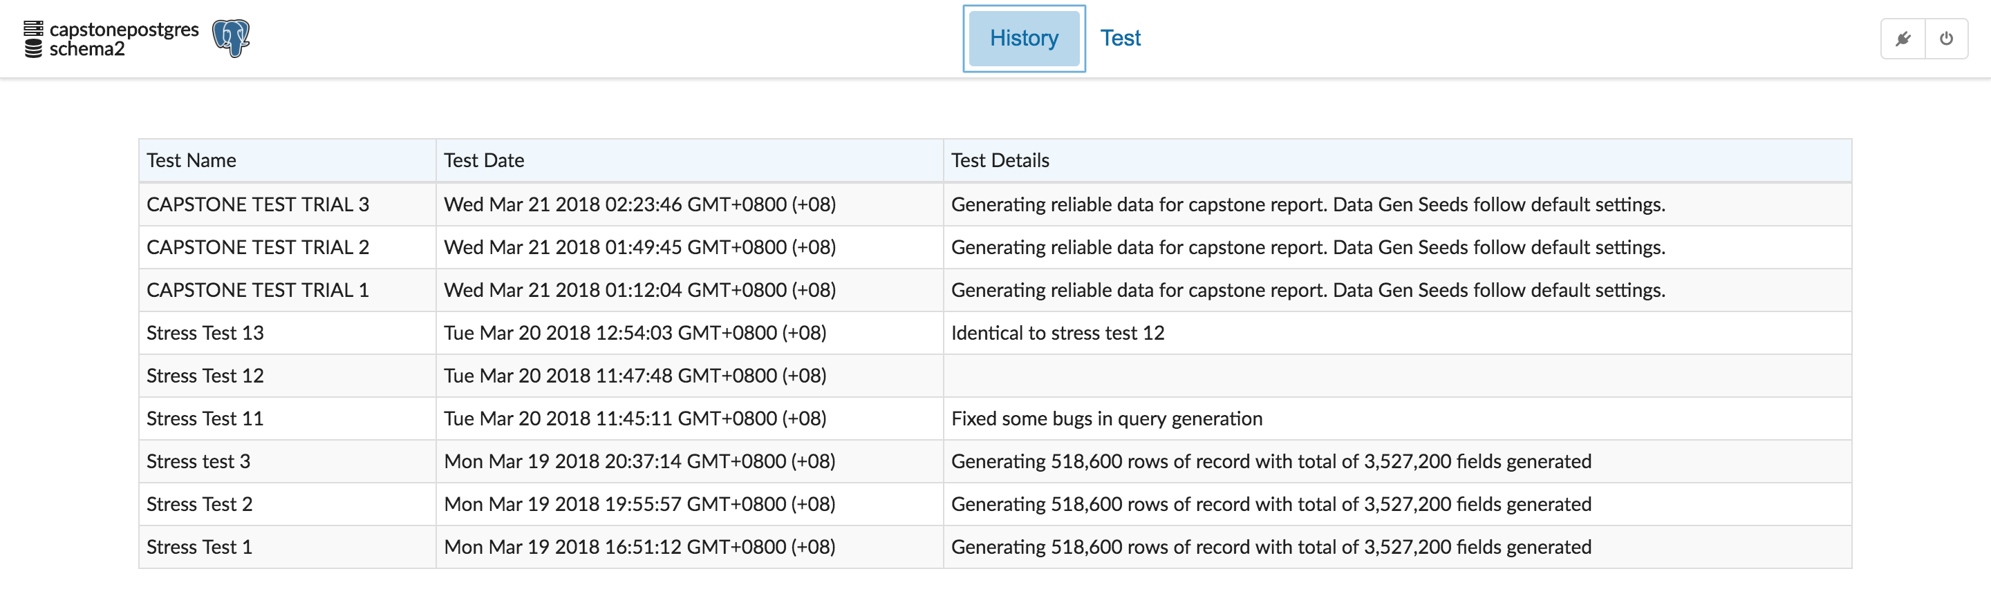
Task: Open the CAPSTONE TEST TRIAL 1 entry
Action: click(x=257, y=290)
